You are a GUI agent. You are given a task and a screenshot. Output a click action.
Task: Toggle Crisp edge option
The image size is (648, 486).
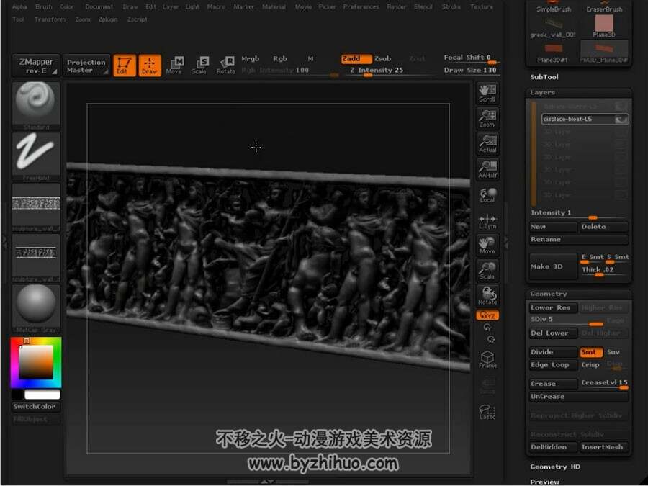click(x=590, y=365)
